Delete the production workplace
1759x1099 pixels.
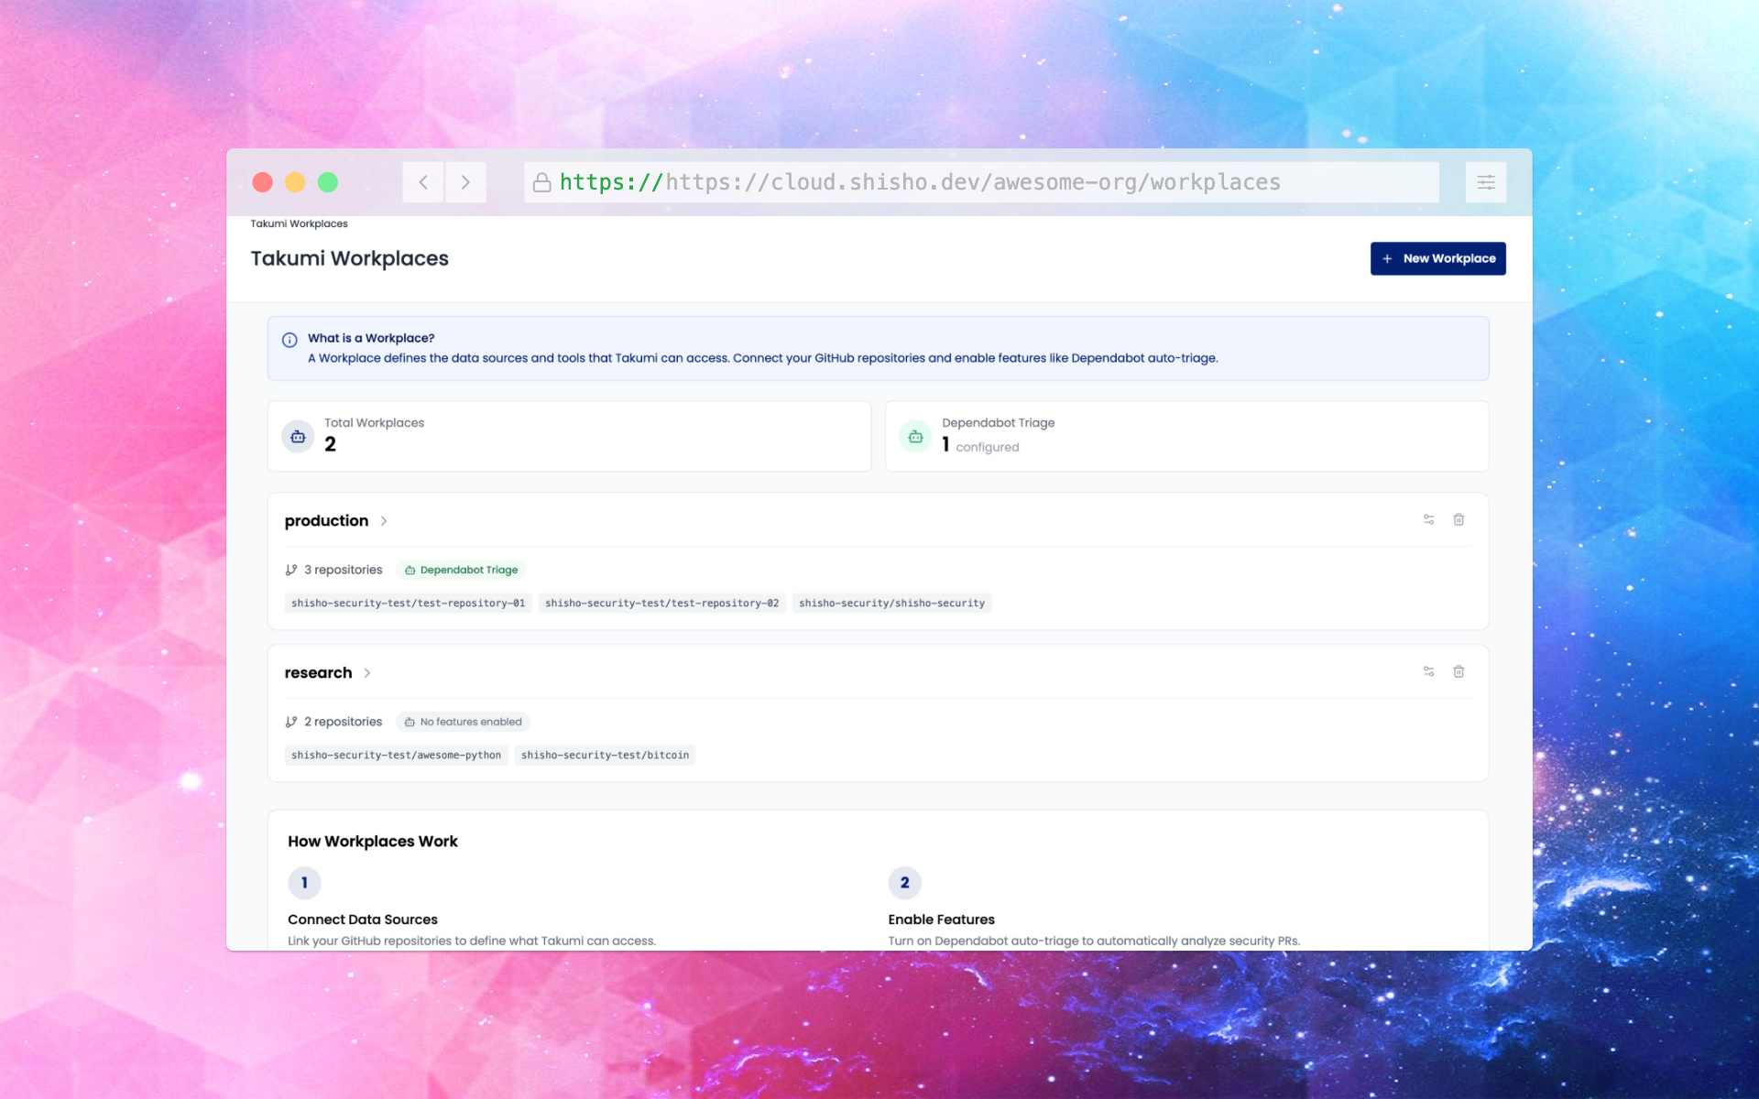[x=1459, y=519]
